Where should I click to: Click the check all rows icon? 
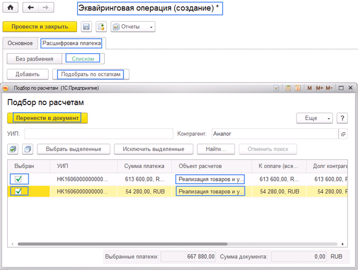pos(12,149)
